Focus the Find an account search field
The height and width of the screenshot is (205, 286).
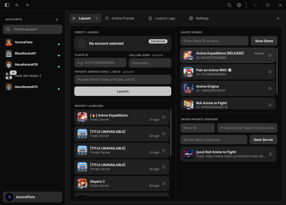32,29
